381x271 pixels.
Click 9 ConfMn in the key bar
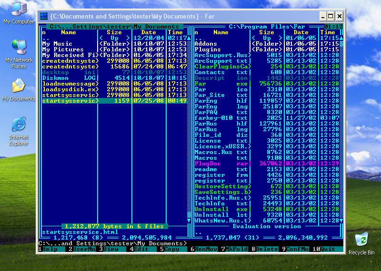point(295,249)
